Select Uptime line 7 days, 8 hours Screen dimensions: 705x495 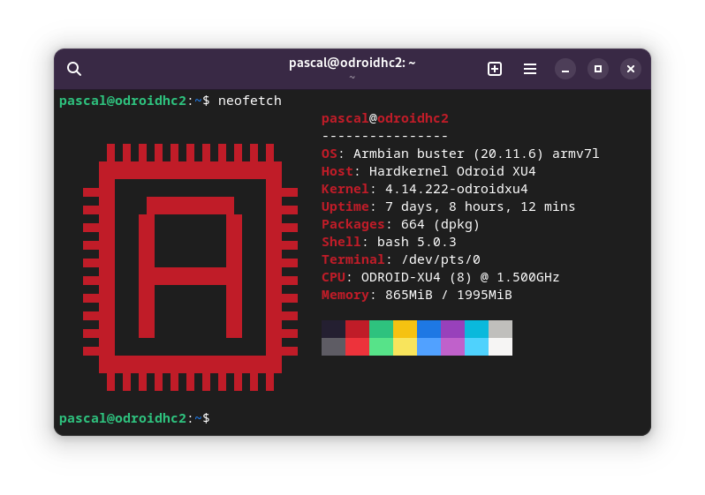tap(448, 206)
